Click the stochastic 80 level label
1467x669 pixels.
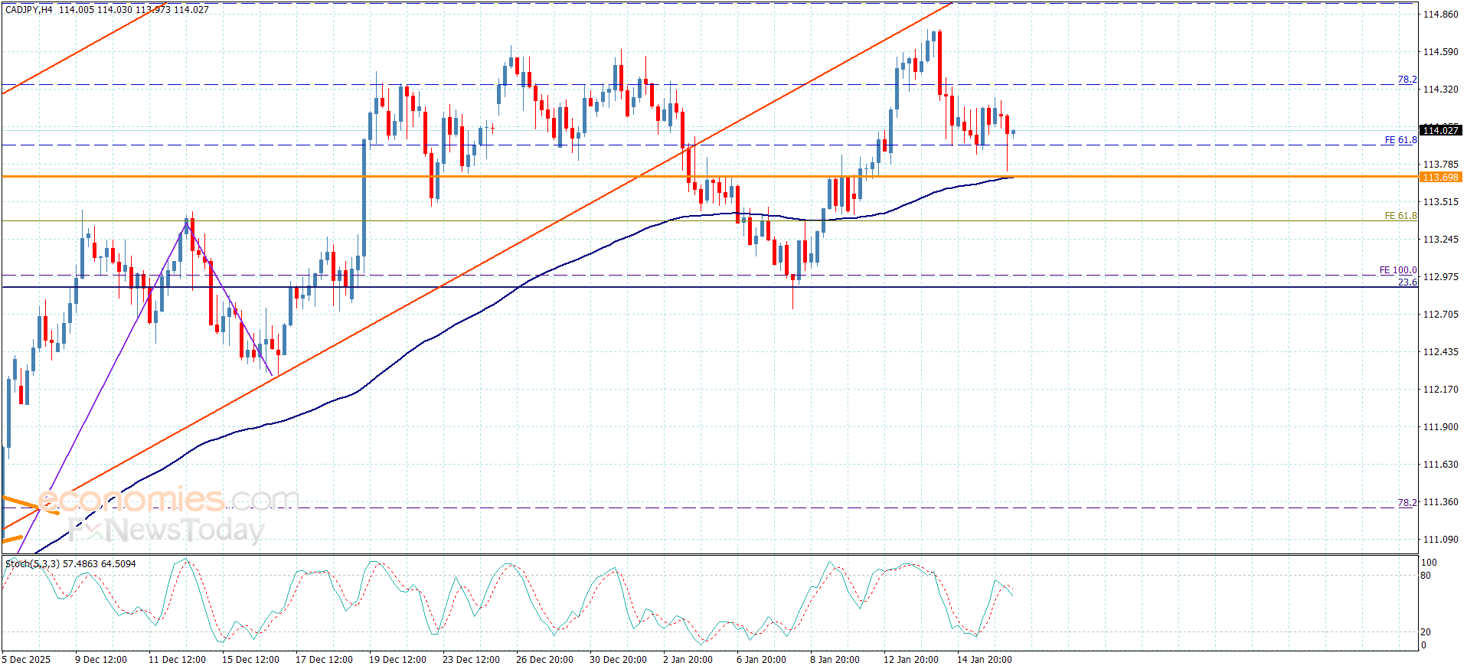(x=1426, y=576)
